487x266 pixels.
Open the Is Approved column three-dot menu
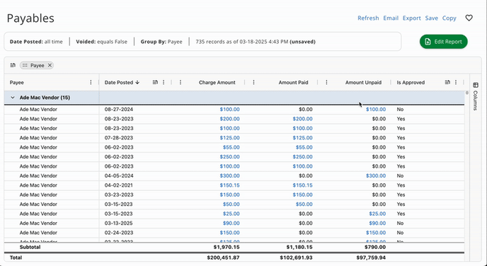pos(456,82)
